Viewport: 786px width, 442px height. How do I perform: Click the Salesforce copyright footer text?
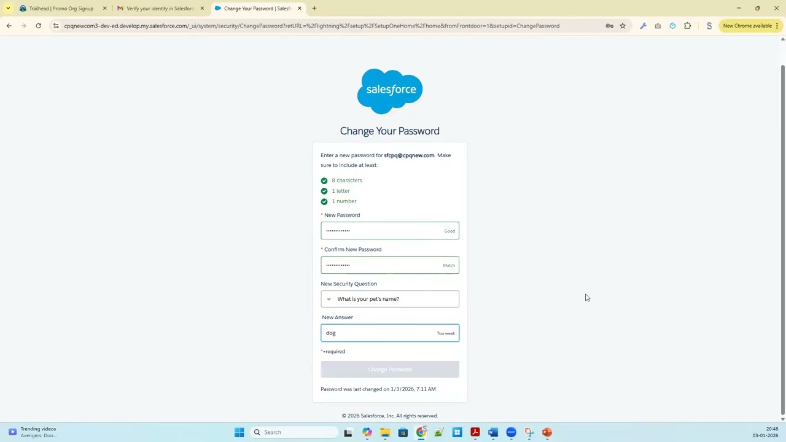(390, 416)
